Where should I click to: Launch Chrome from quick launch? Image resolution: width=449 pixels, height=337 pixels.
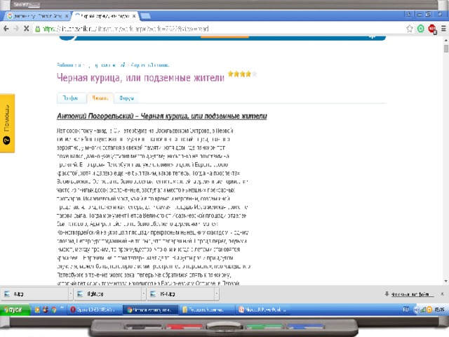53,310
